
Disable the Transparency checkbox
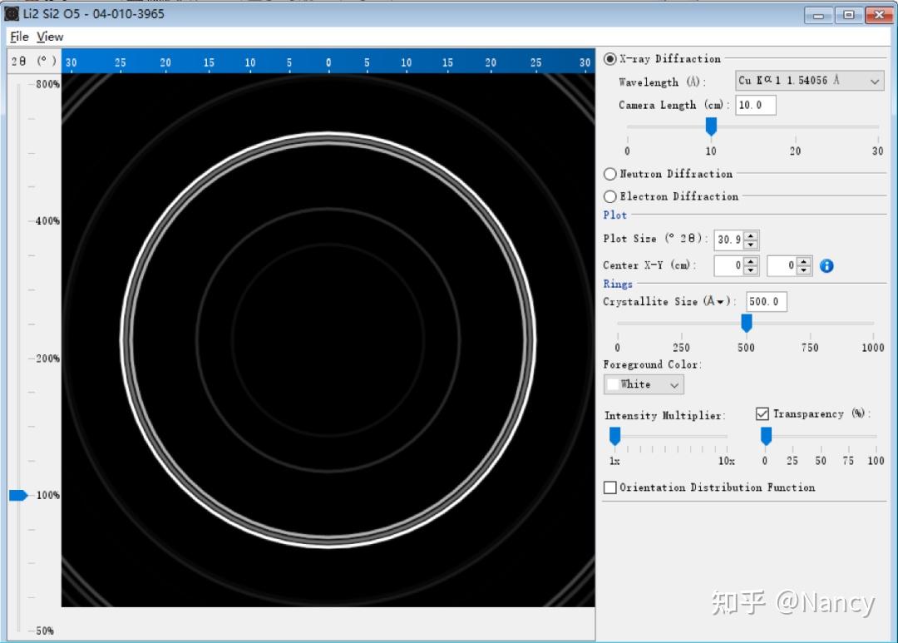(762, 414)
